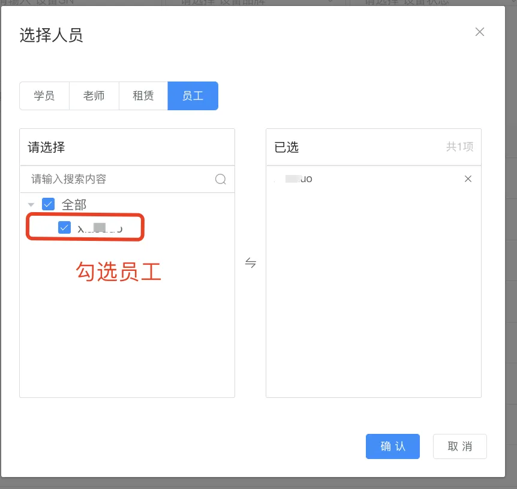This screenshot has width=517, height=489.
Task: Click the 共1项 count label
Action: pos(459,147)
